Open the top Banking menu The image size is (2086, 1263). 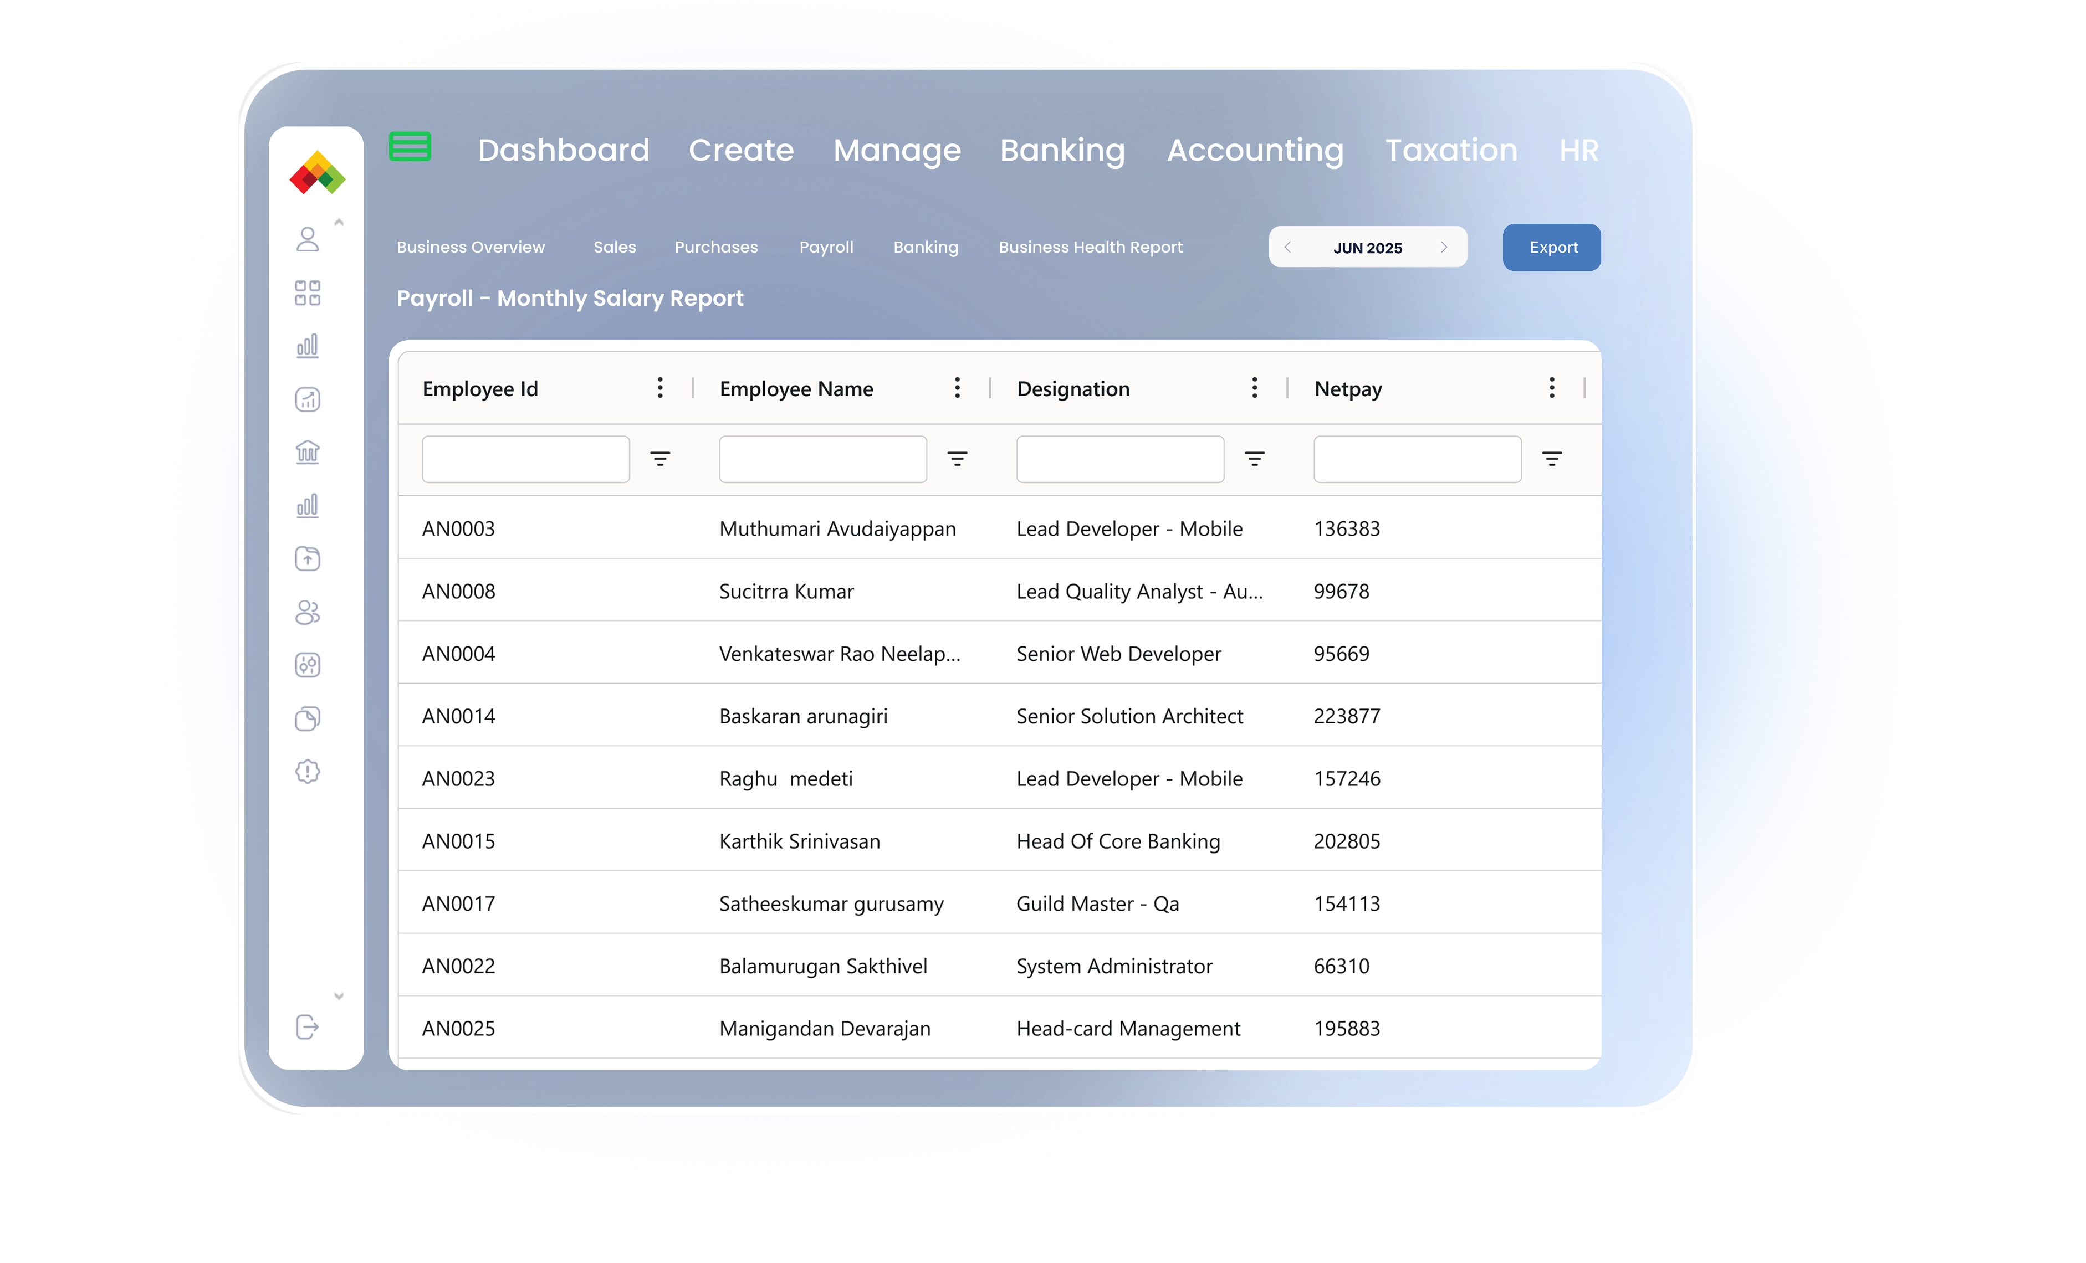pyautogui.click(x=1062, y=151)
